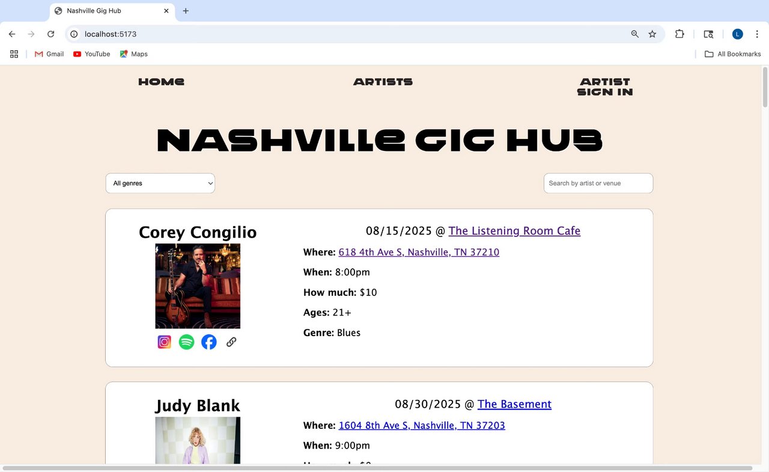Open the Chrome extensions puzzle icon

click(x=679, y=34)
